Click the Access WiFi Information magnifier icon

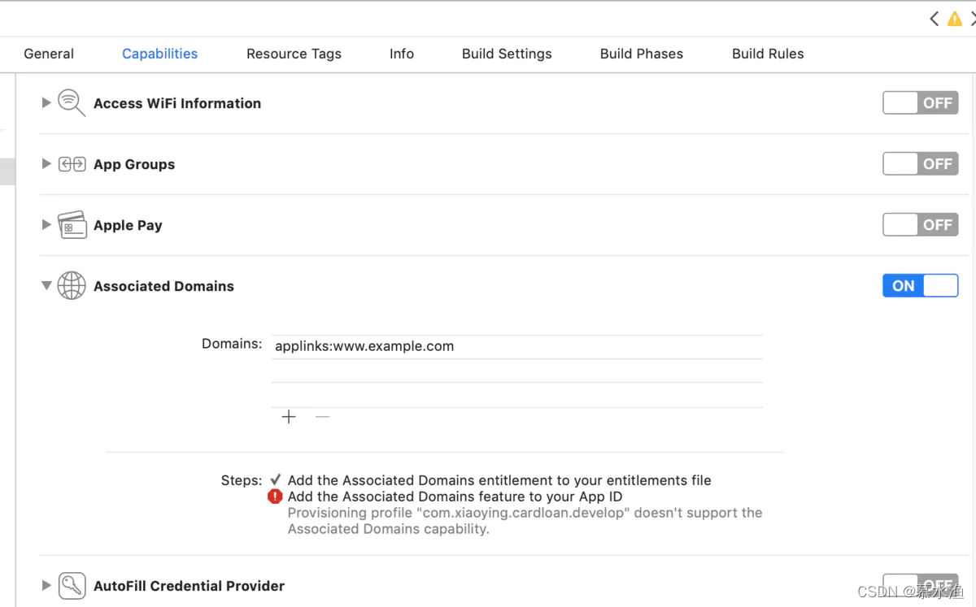[72, 103]
